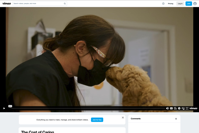199x133 pixels.
Task: Click the Log in button
Action: point(180,4)
